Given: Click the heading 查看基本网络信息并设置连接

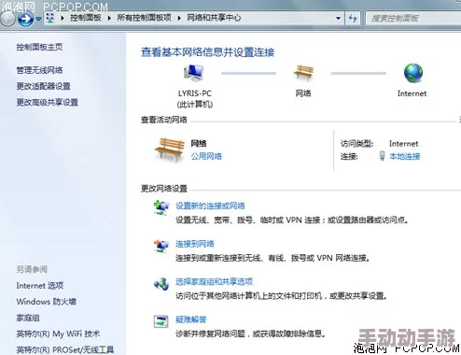Looking at the screenshot, I should [208, 52].
